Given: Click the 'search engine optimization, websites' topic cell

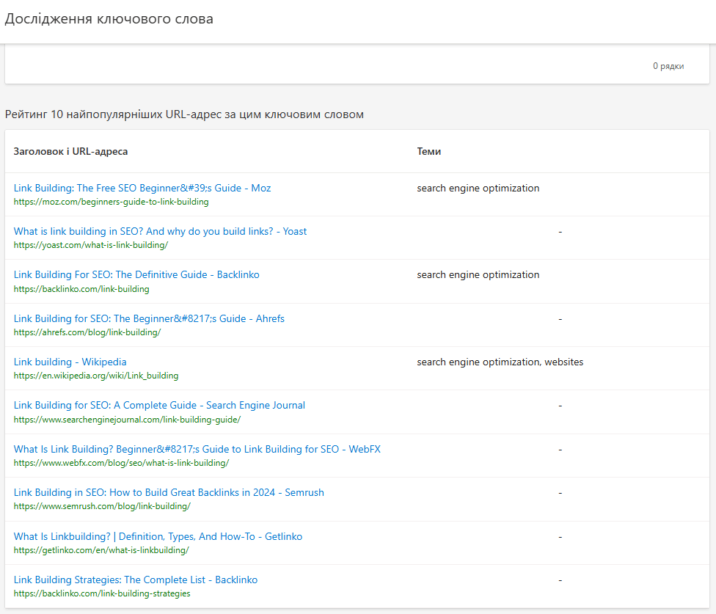Looking at the screenshot, I should [500, 362].
